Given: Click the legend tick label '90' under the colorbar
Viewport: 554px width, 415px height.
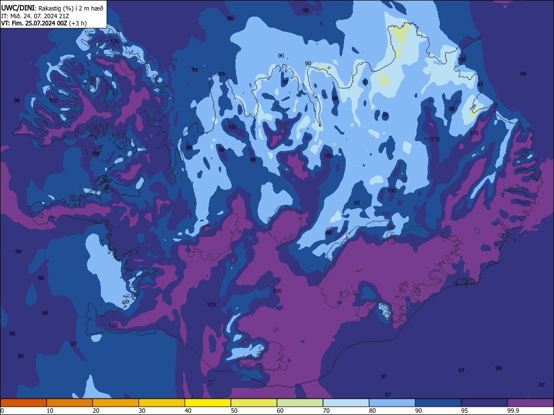Looking at the screenshot, I should (419, 411).
